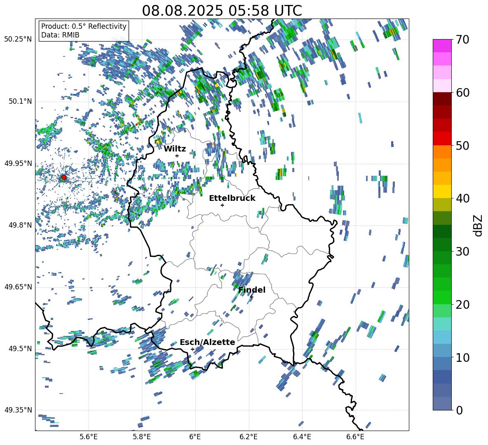Click the colorbar tick label 40
This screenshot has width=488, height=445.
tap(462, 198)
